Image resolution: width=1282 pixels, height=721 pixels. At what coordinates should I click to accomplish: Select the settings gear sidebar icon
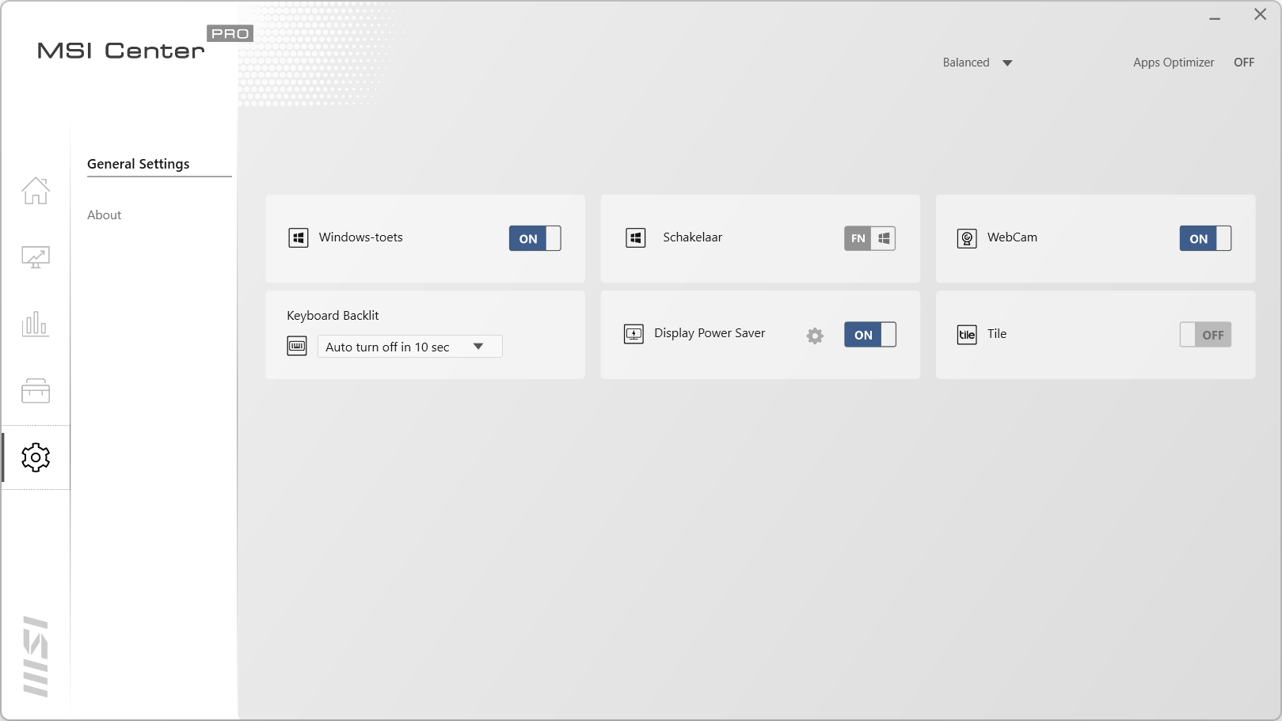coord(36,457)
